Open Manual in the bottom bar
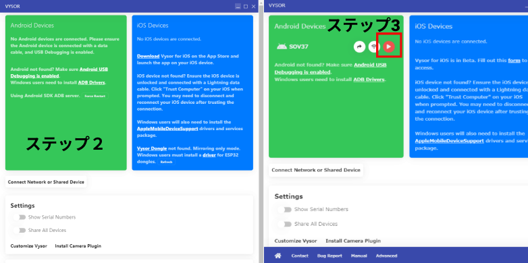Screen dimensions: 528x263 click(359, 256)
